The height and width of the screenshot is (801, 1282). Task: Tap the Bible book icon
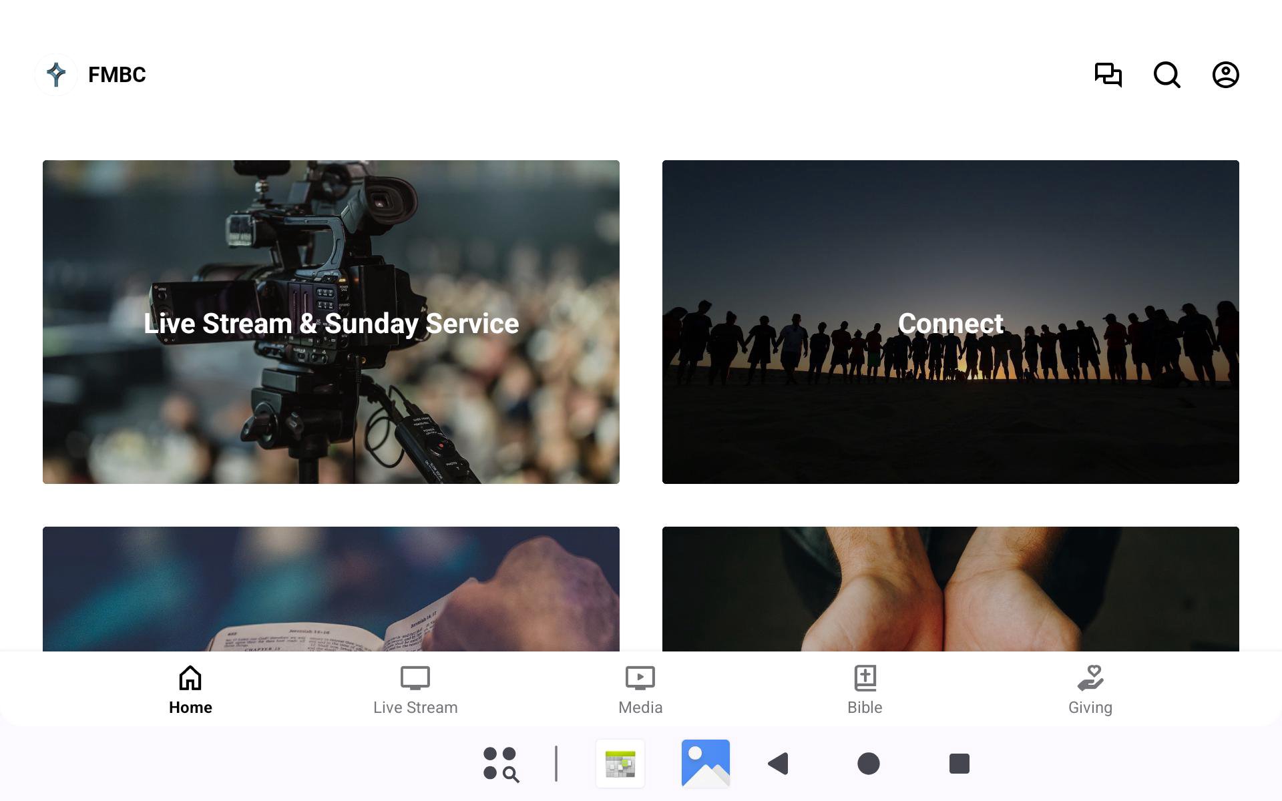pos(865,678)
